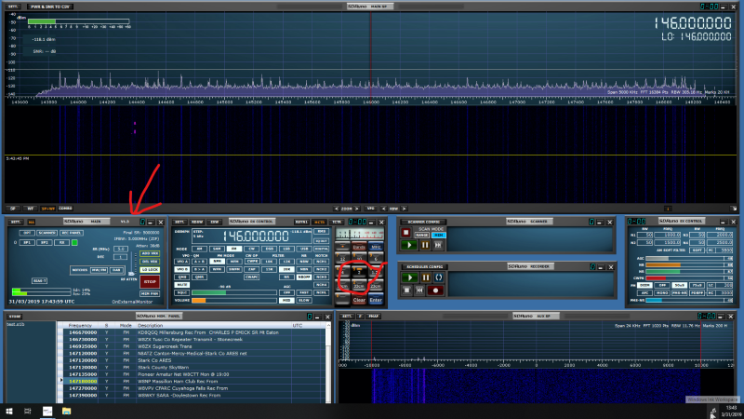Toggle the BIAS-T option

pyautogui.click(x=39, y=281)
